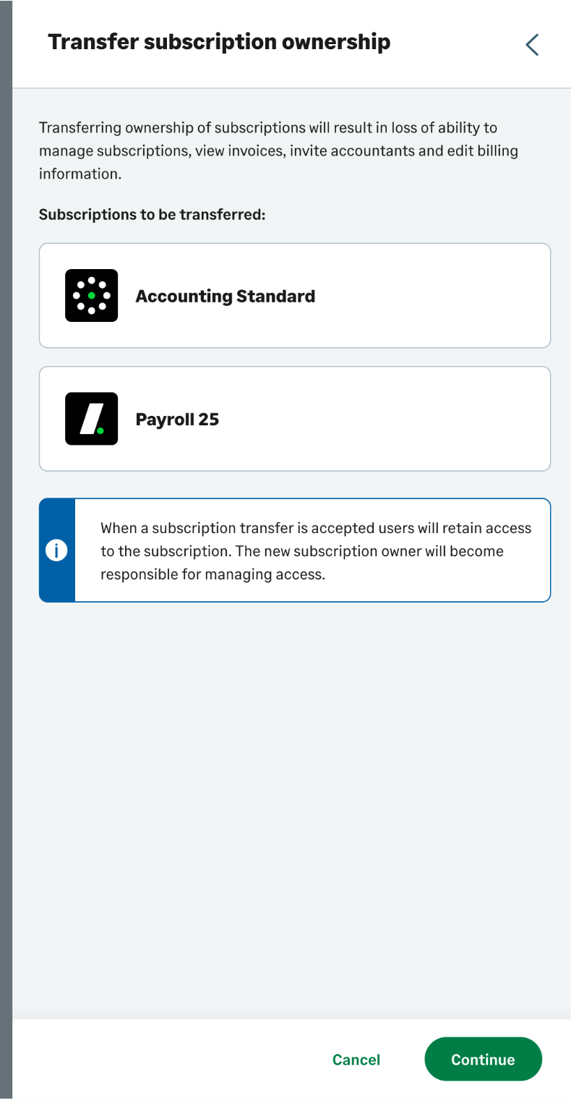Click the Transfer subscription ownership heading
Image resolution: width=571 pixels, height=1106 pixels.
click(219, 42)
